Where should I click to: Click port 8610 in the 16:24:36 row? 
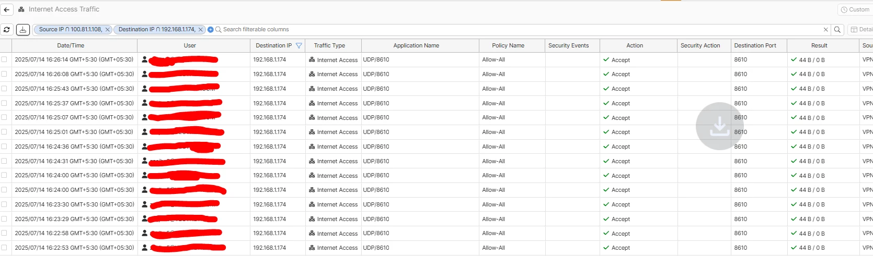[741, 147]
